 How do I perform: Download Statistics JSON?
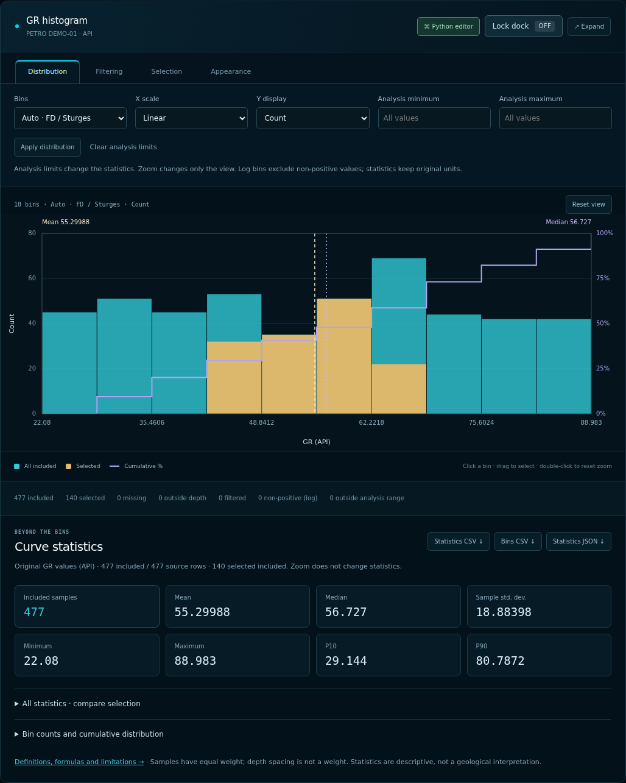pyautogui.click(x=579, y=541)
